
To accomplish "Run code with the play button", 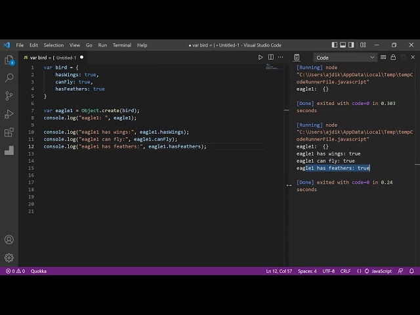I will pyautogui.click(x=261, y=57).
